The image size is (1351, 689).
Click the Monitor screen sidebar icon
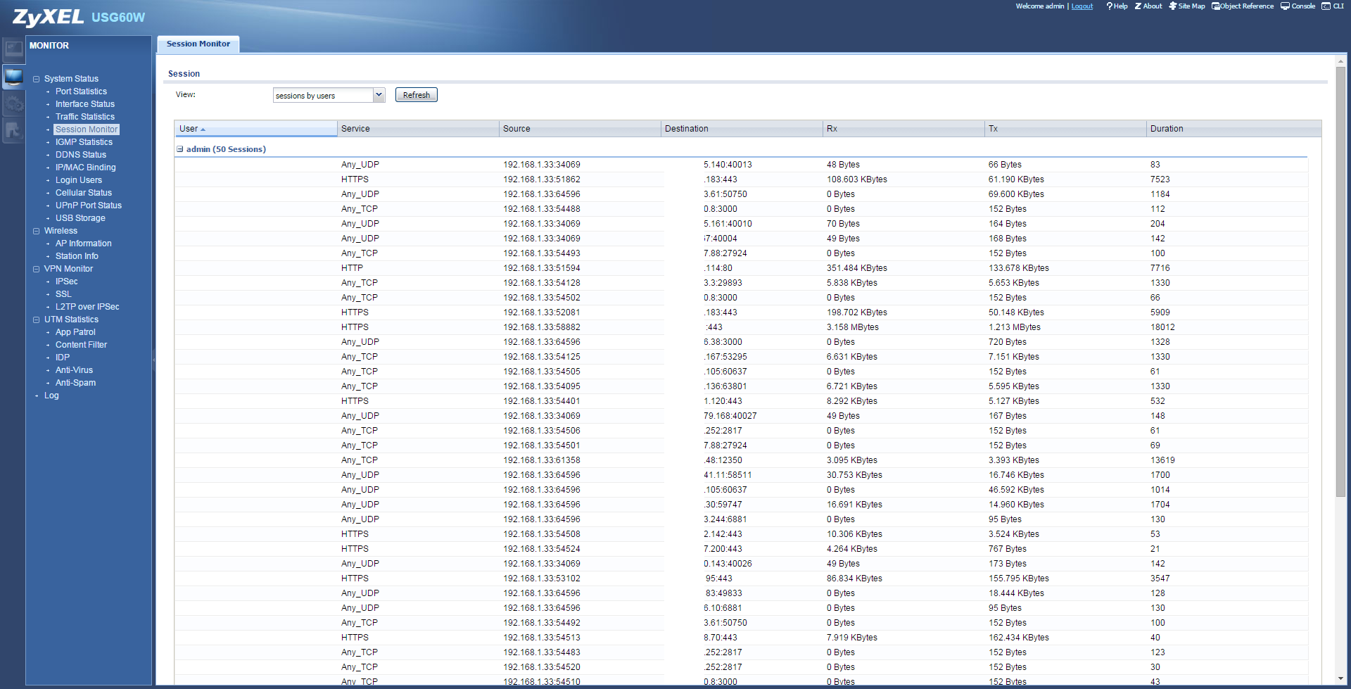click(x=13, y=76)
